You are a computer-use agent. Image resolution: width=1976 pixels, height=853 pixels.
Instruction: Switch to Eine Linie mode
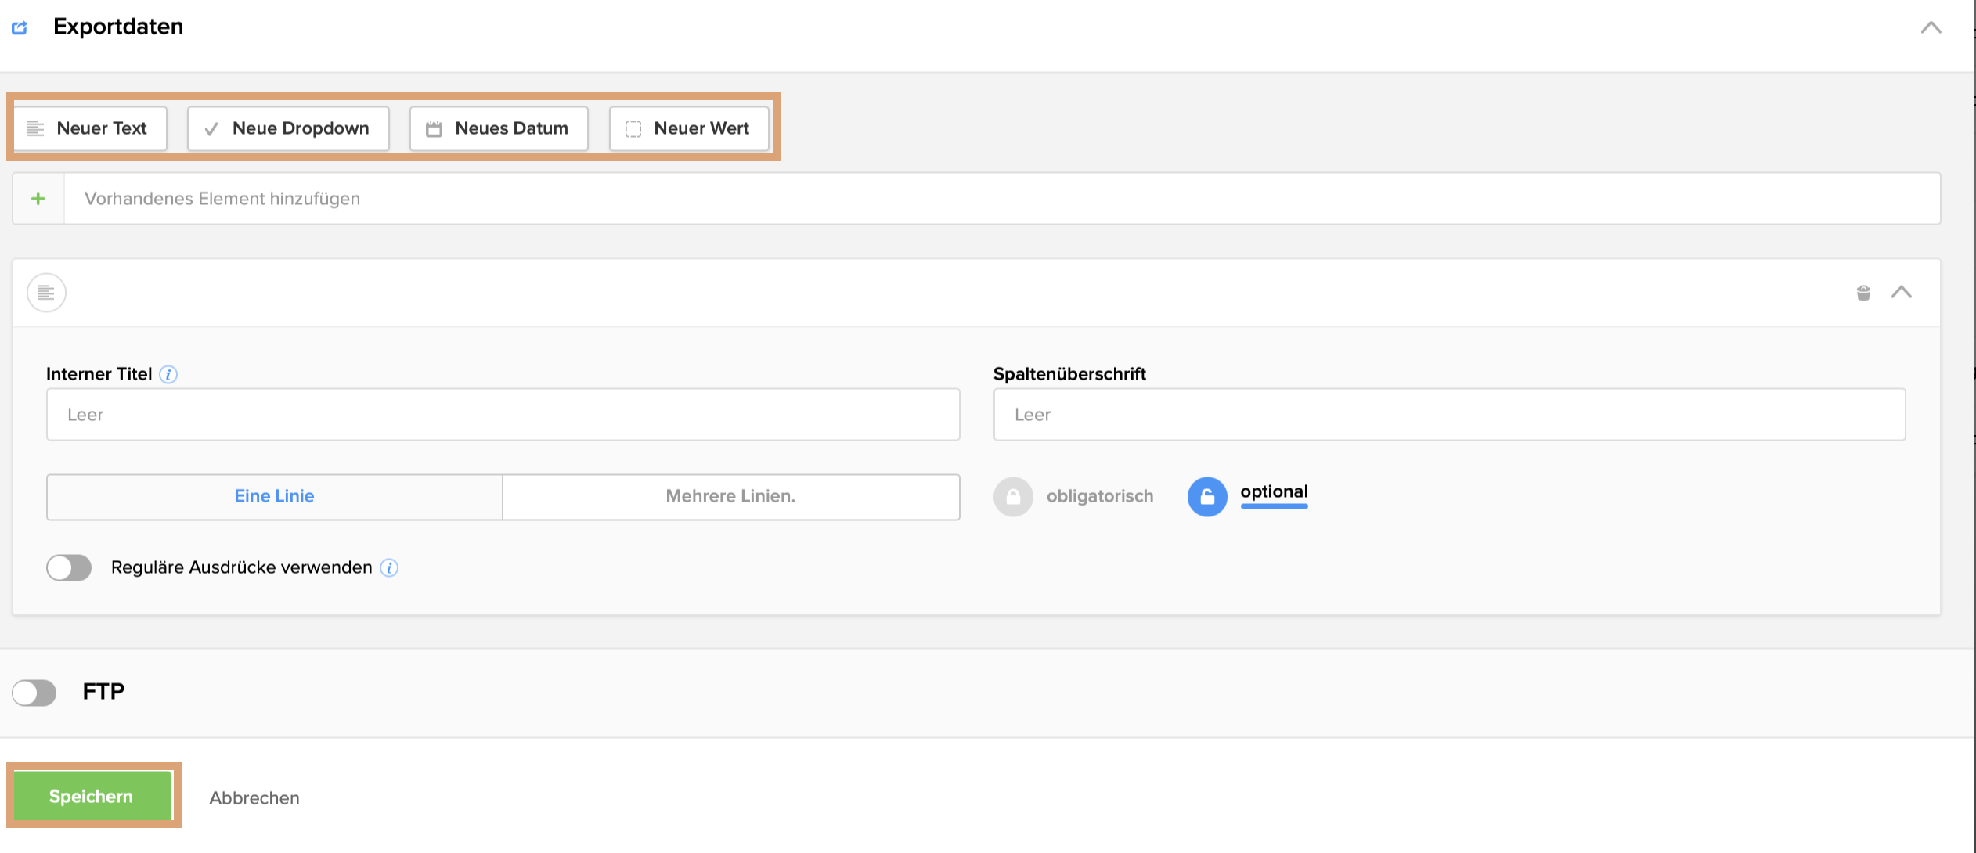point(274,497)
